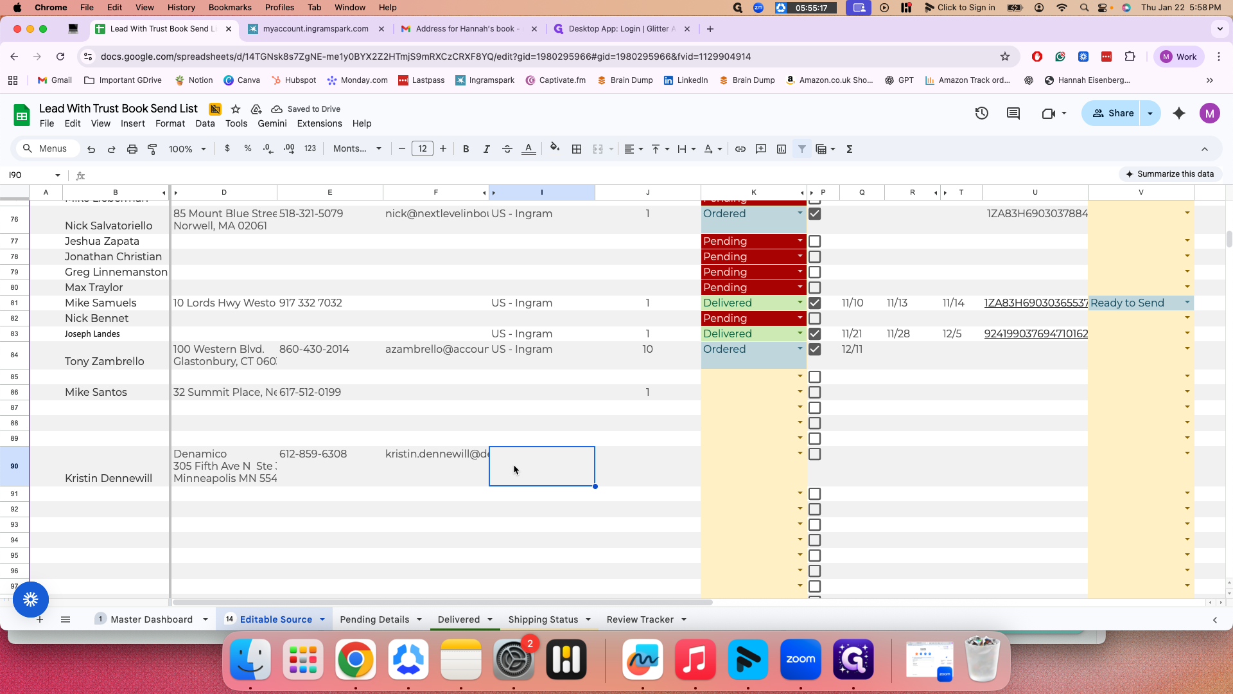The image size is (1233, 694).
Task: Open the fill color picker
Action: (555, 149)
